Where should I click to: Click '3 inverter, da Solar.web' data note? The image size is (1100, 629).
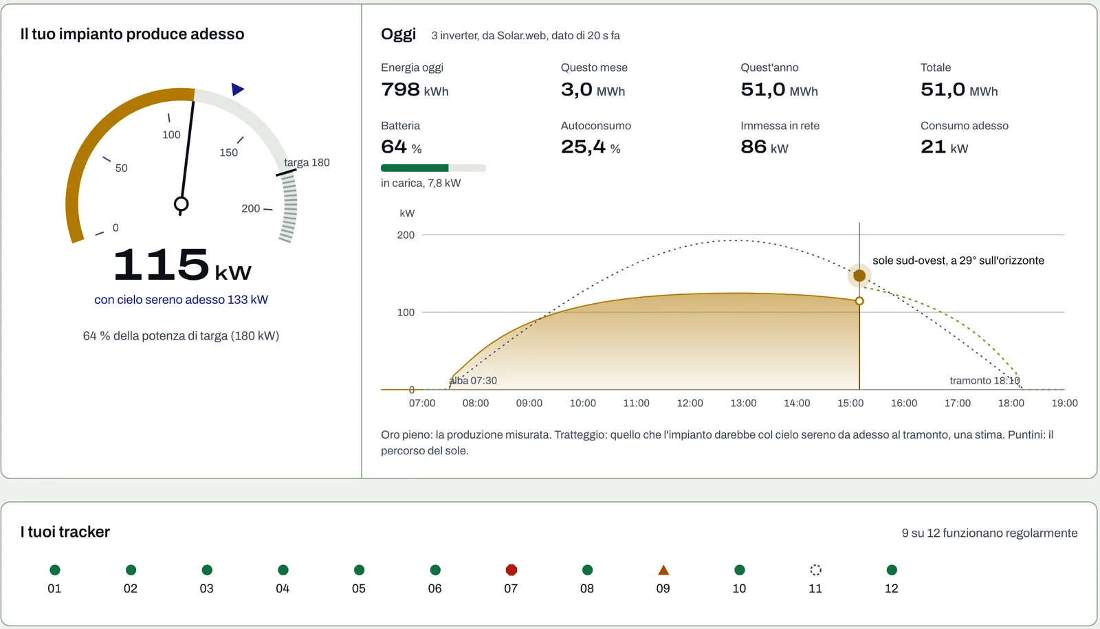click(x=525, y=35)
